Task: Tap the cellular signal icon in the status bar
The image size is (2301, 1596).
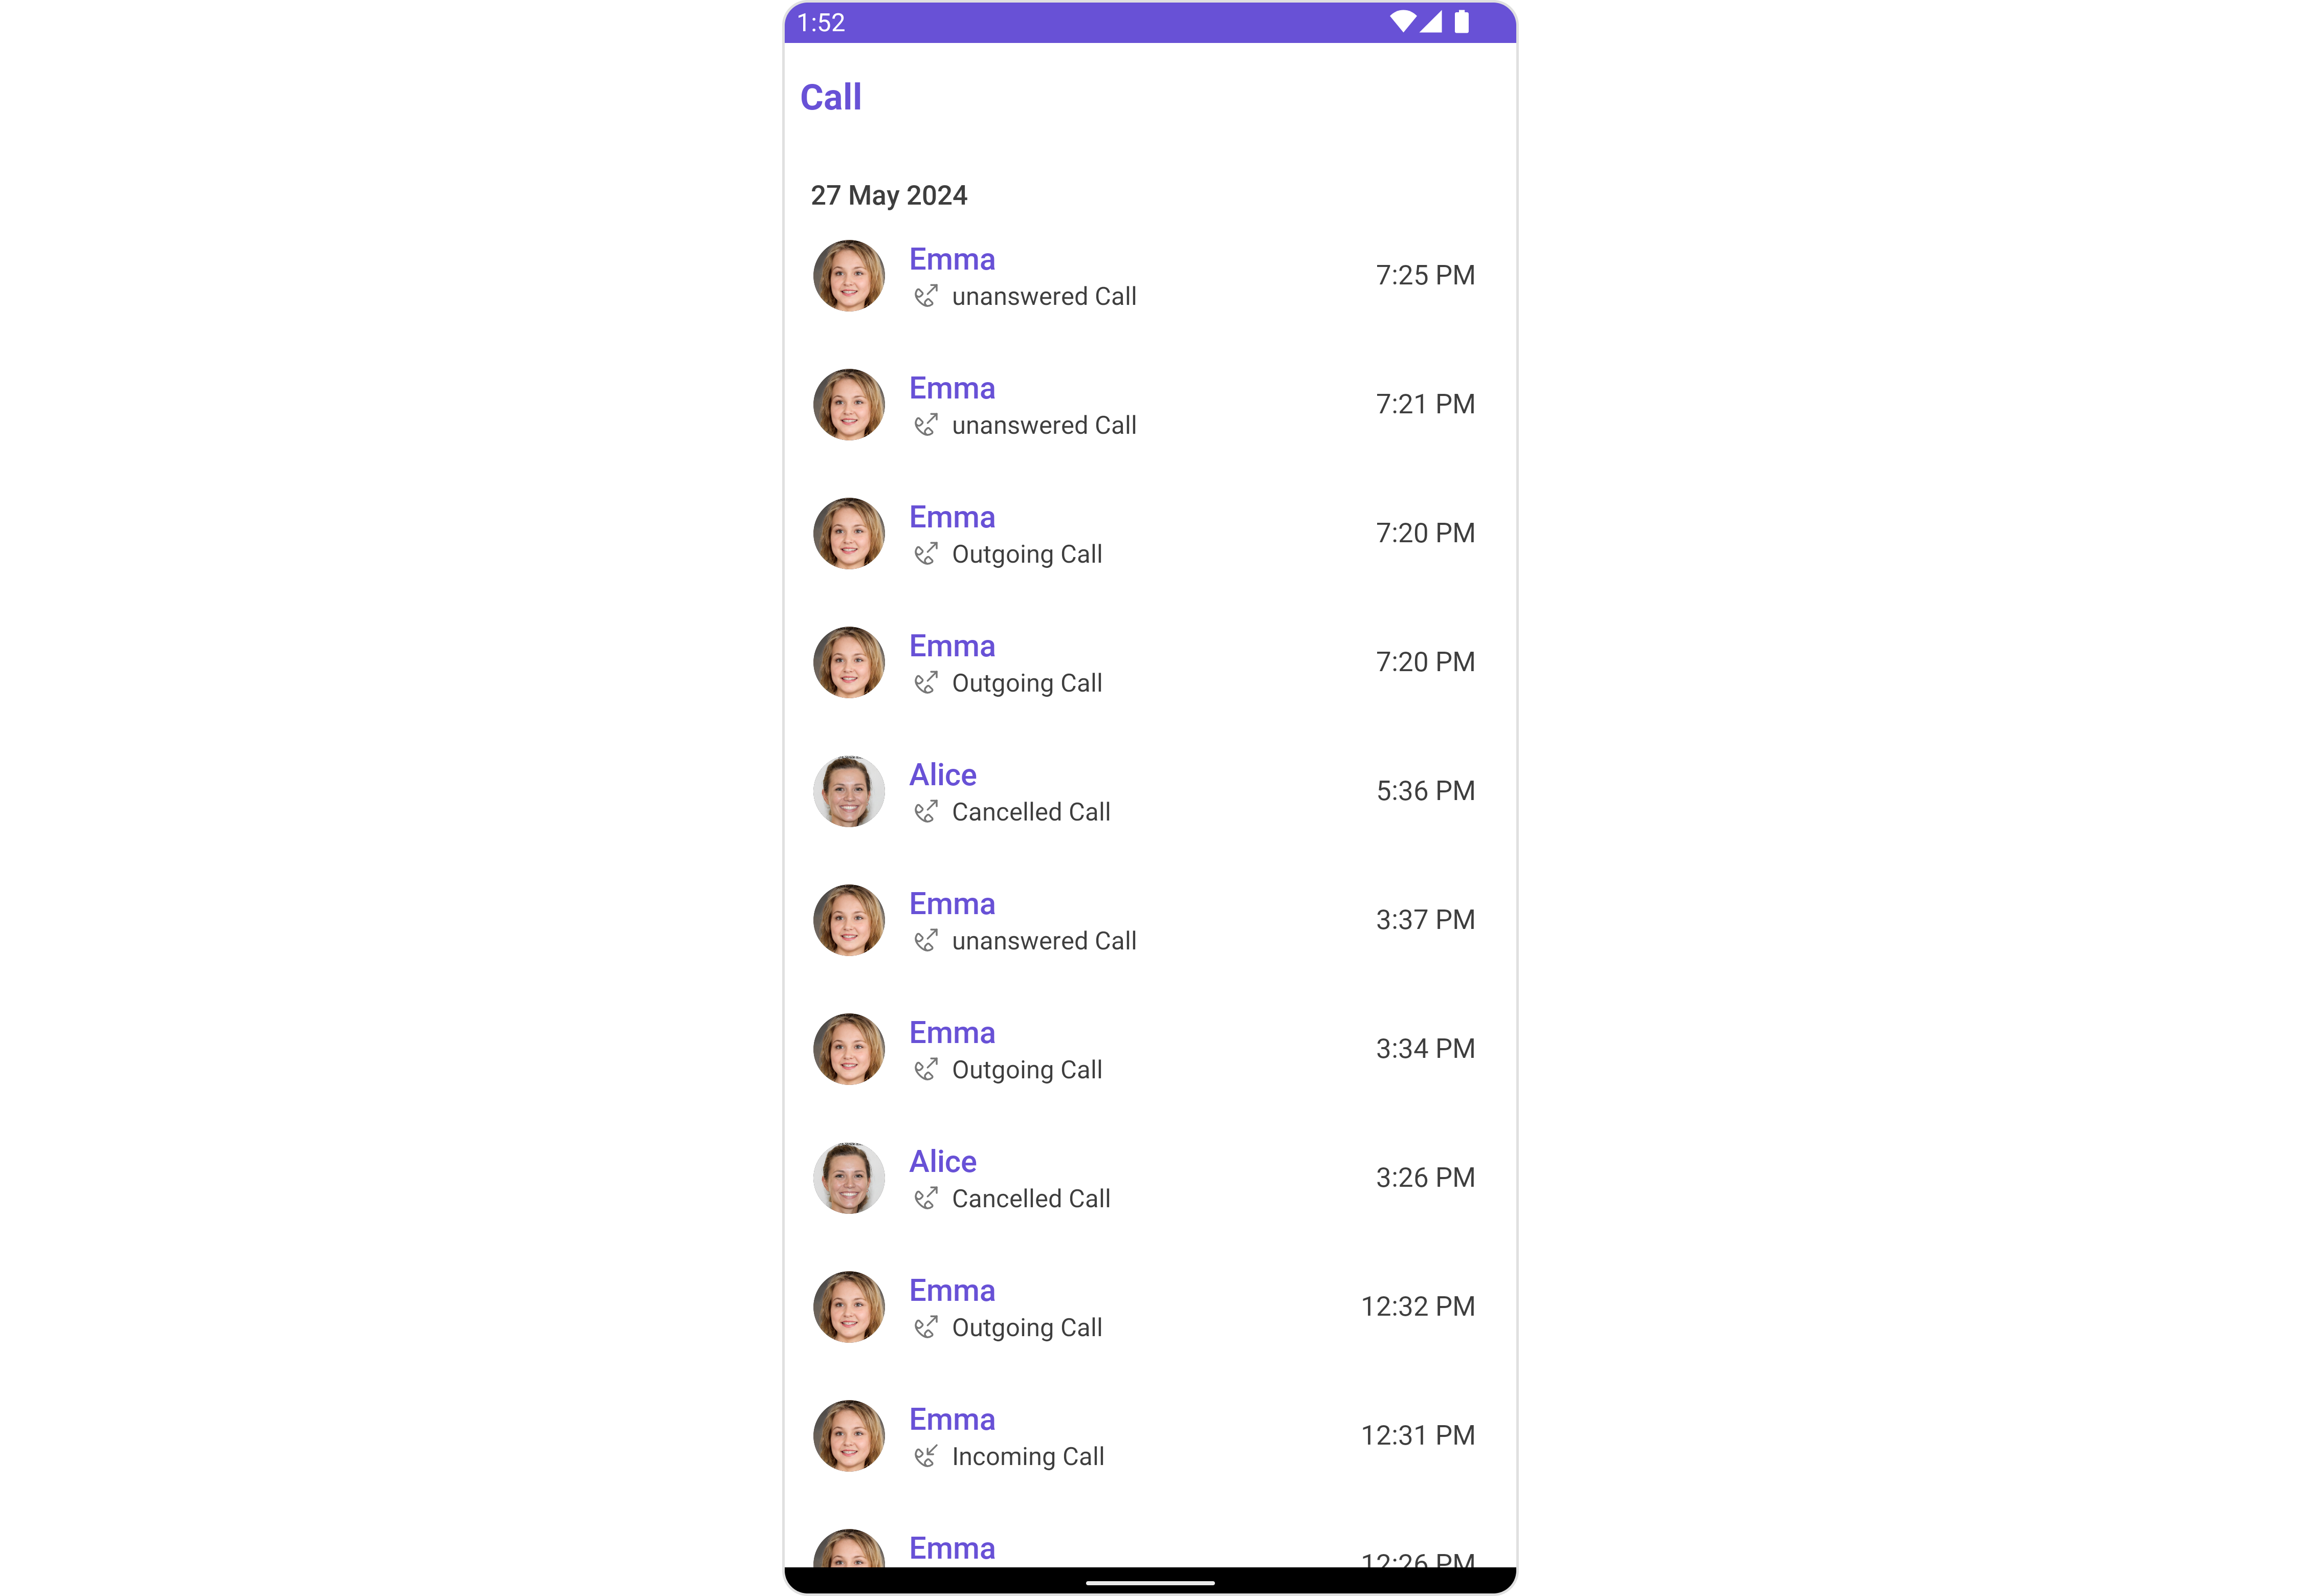Action: (x=1431, y=22)
